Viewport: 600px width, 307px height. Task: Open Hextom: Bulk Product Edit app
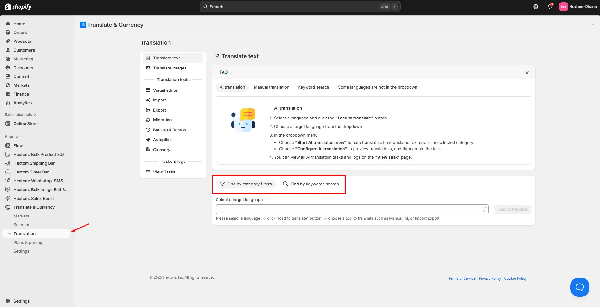pyautogui.click(x=39, y=154)
